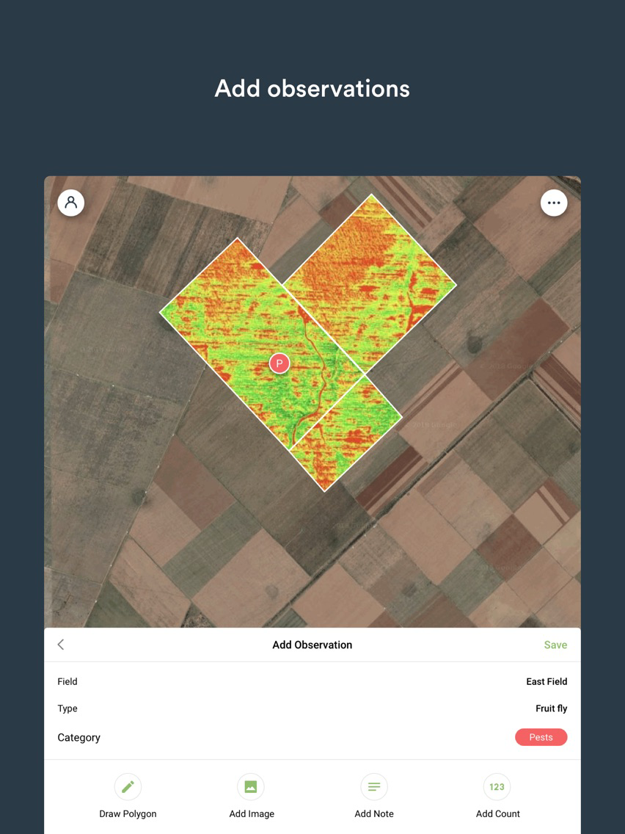625x834 pixels.
Task: Change the field value East Field
Action: [x=547, y=681]
